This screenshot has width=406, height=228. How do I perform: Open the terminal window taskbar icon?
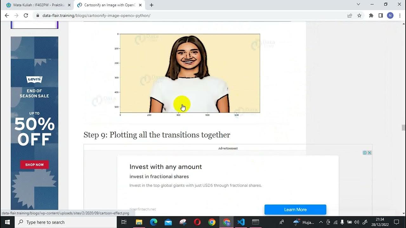click(256, 222)
